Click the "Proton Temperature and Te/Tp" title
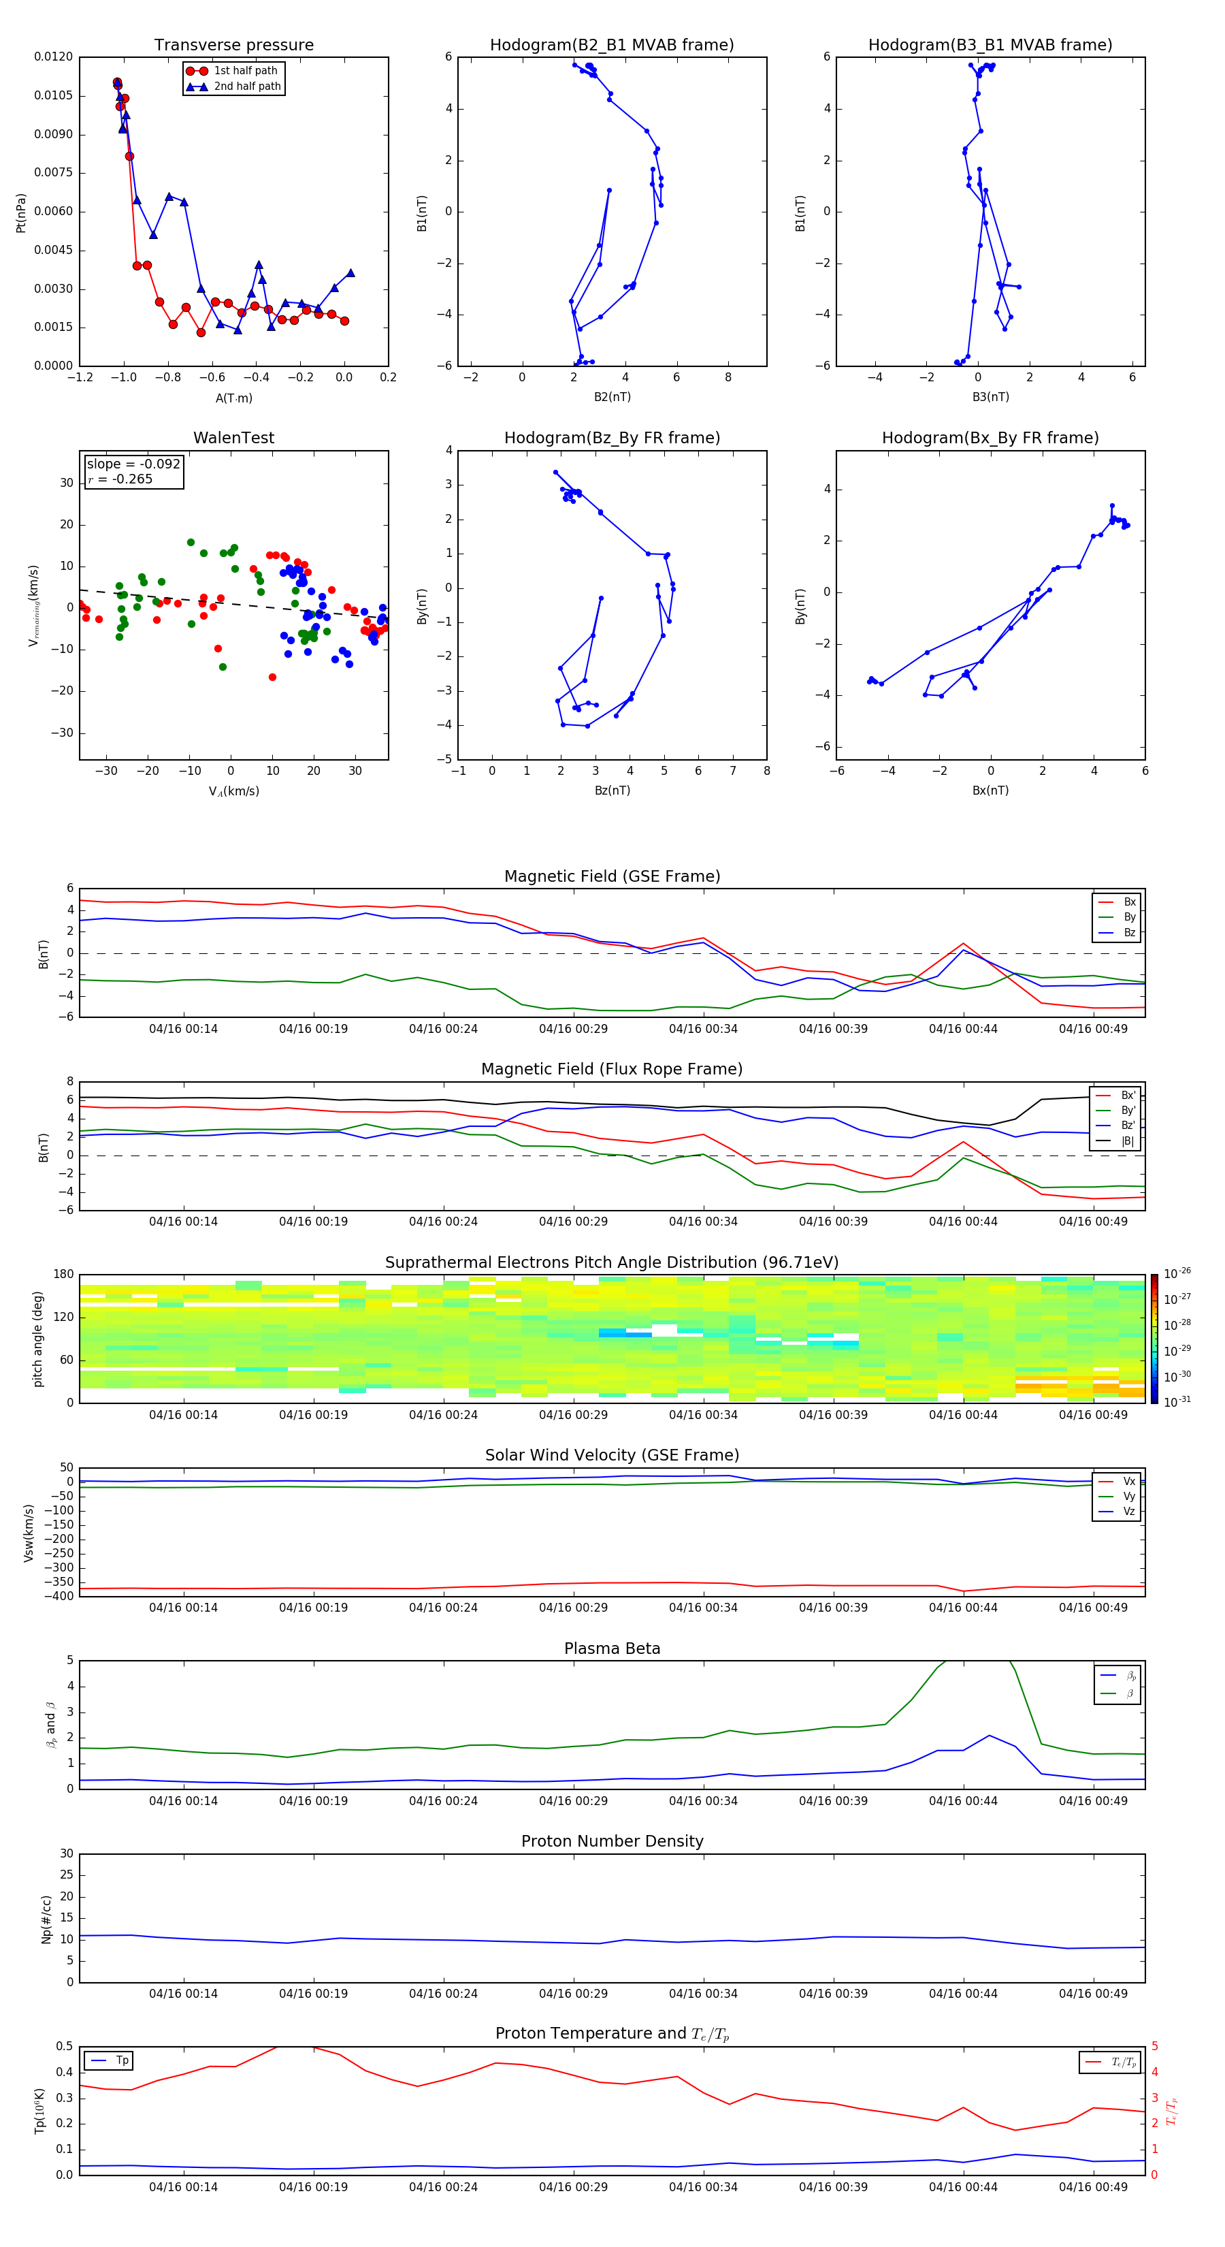This screenshot has width=1225, height=2247. (612, 2034)
